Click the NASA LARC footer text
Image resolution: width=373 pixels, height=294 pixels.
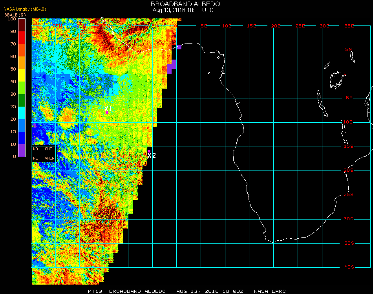(x=270, y=291)
